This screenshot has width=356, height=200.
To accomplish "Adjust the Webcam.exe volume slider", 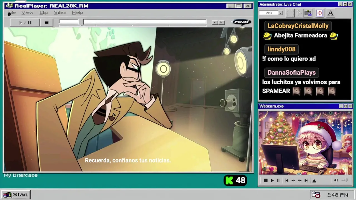I will (345, 180).
